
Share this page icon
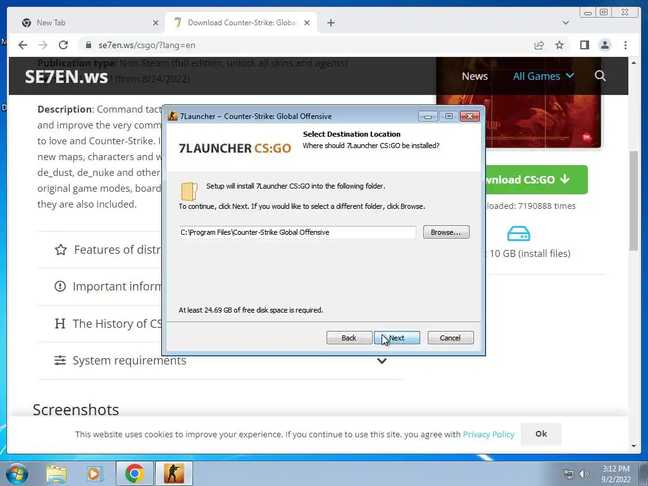coord(539,45)
